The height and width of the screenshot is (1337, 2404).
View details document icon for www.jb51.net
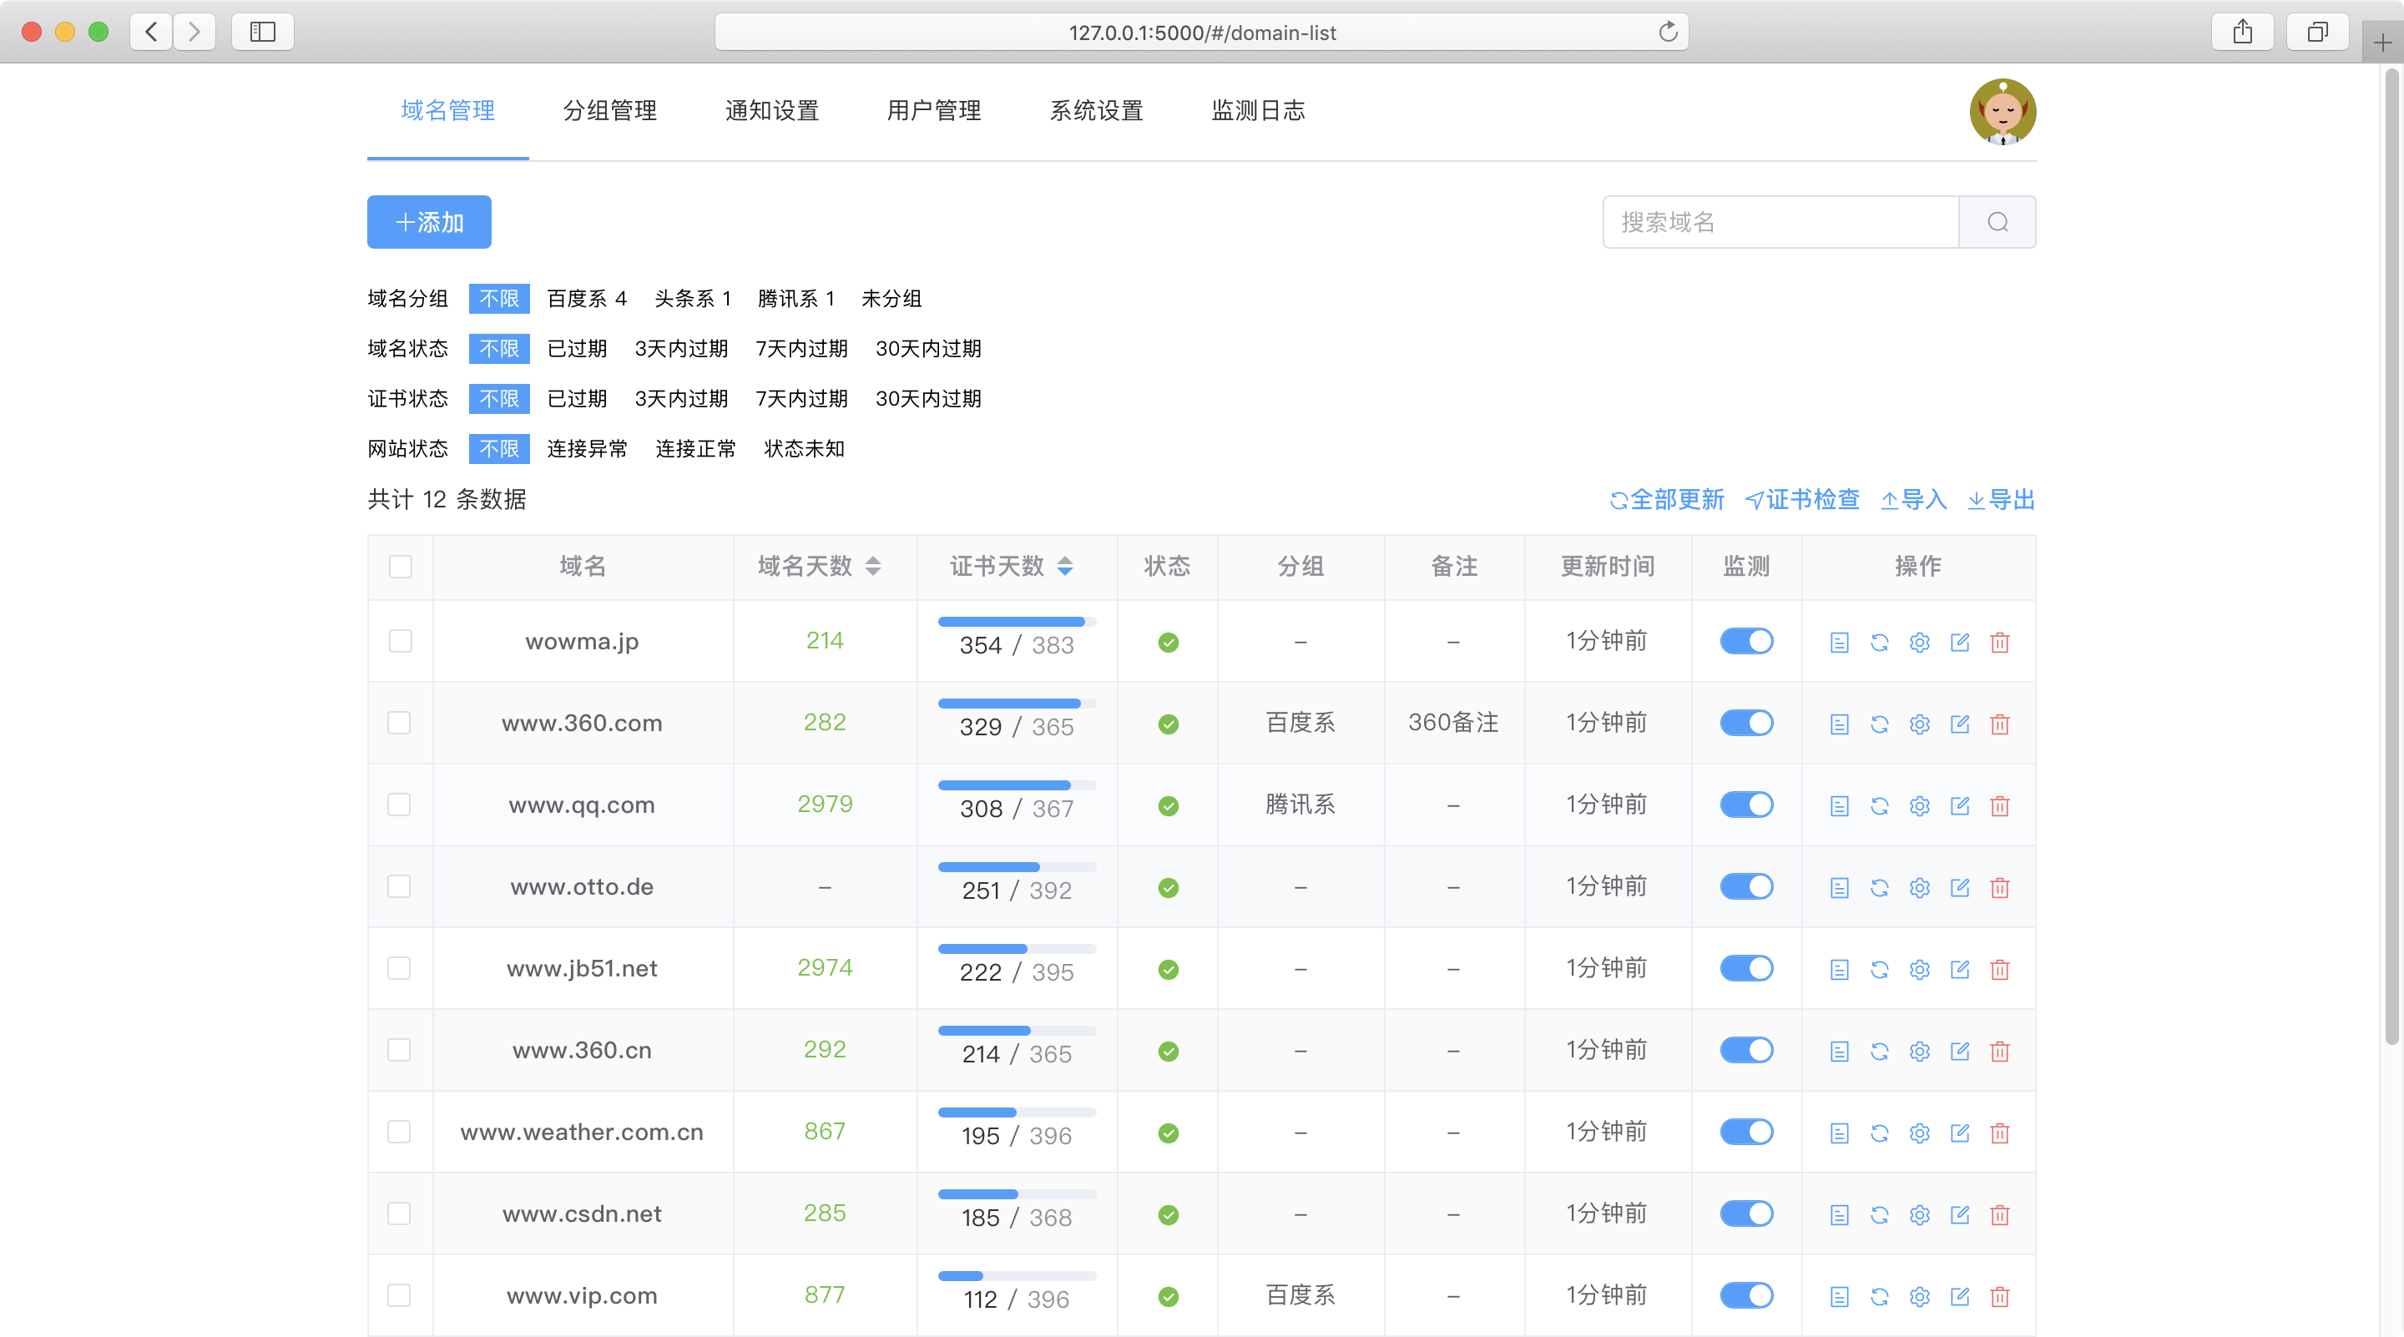pyautogui.click(x=1838, y=970)
